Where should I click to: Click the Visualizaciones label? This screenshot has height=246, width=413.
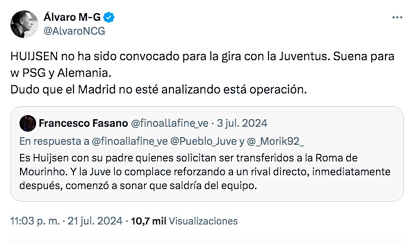pyautogui.click(x=204, y=221)
